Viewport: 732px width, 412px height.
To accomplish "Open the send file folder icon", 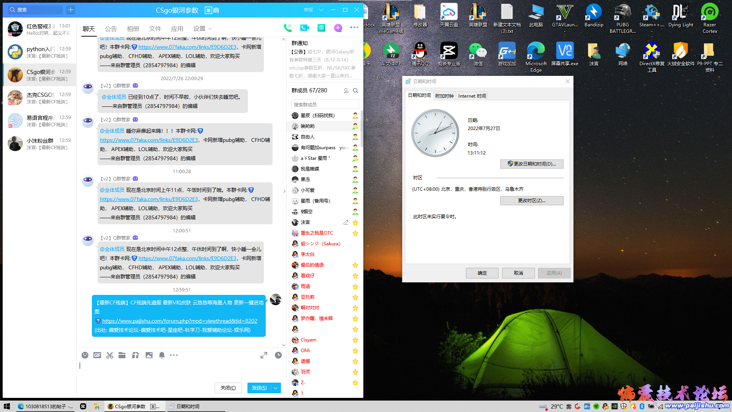I will click(122, 355).
